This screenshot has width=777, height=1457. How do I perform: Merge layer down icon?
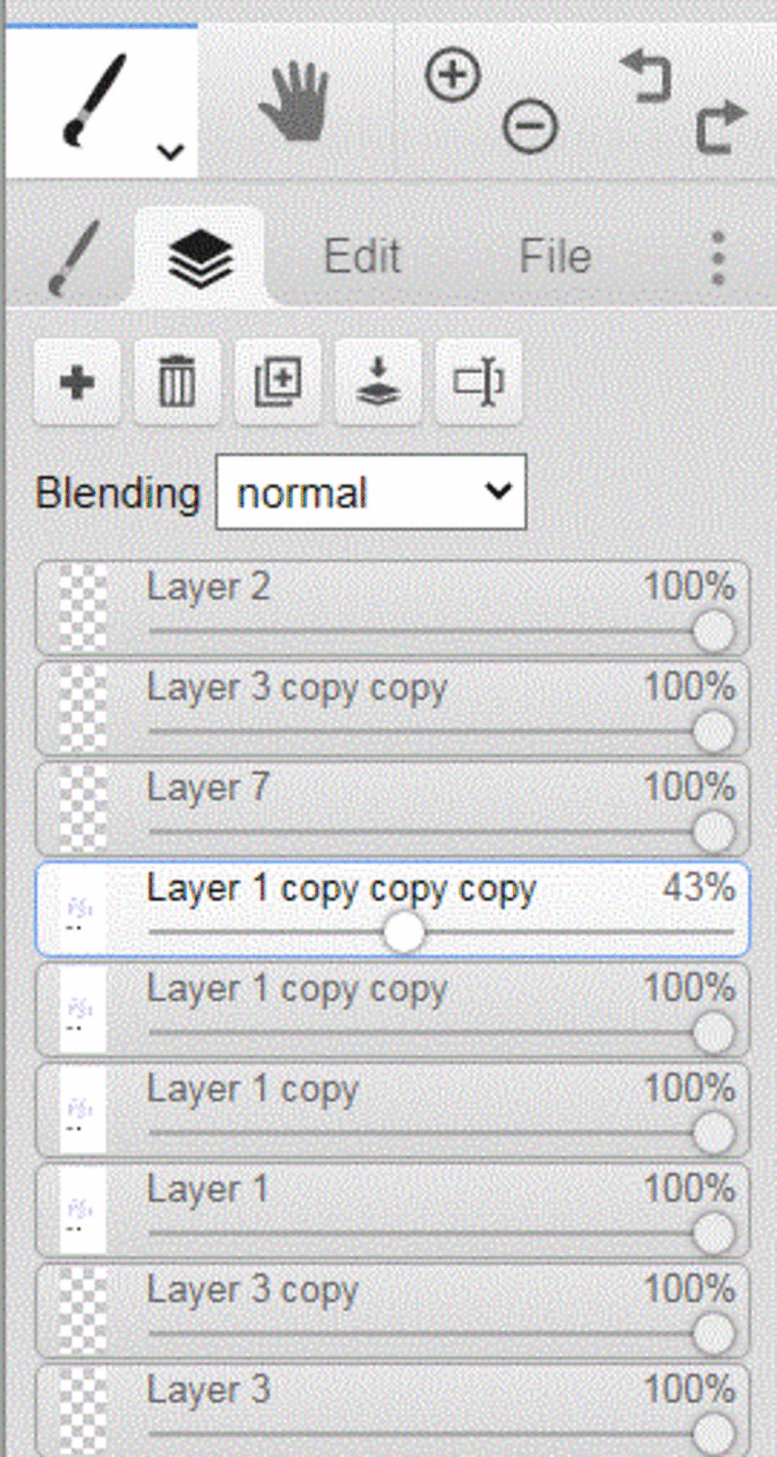(378, 382)
